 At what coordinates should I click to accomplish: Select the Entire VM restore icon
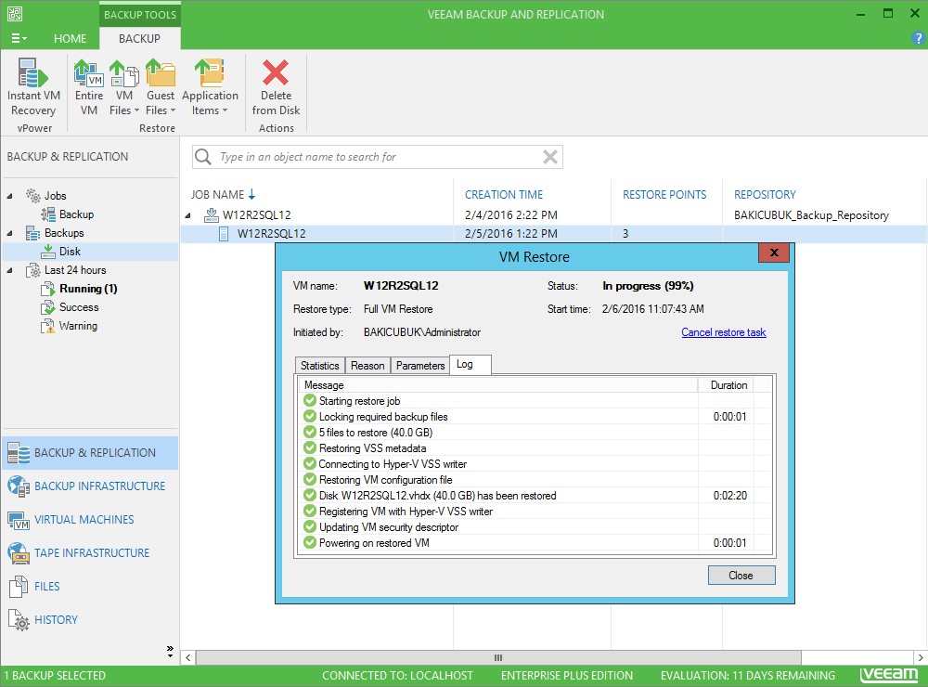coord(89,87)
